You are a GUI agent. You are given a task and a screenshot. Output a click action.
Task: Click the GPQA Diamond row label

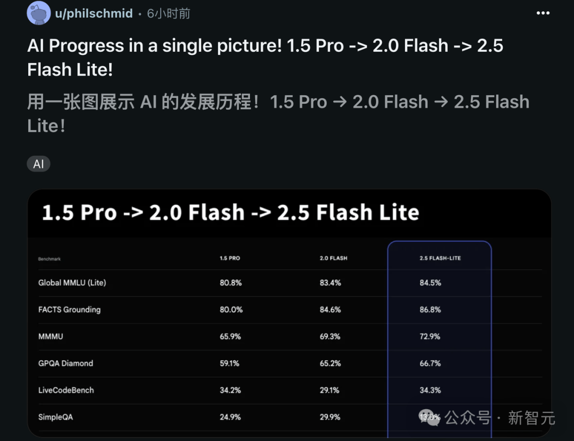65,363
